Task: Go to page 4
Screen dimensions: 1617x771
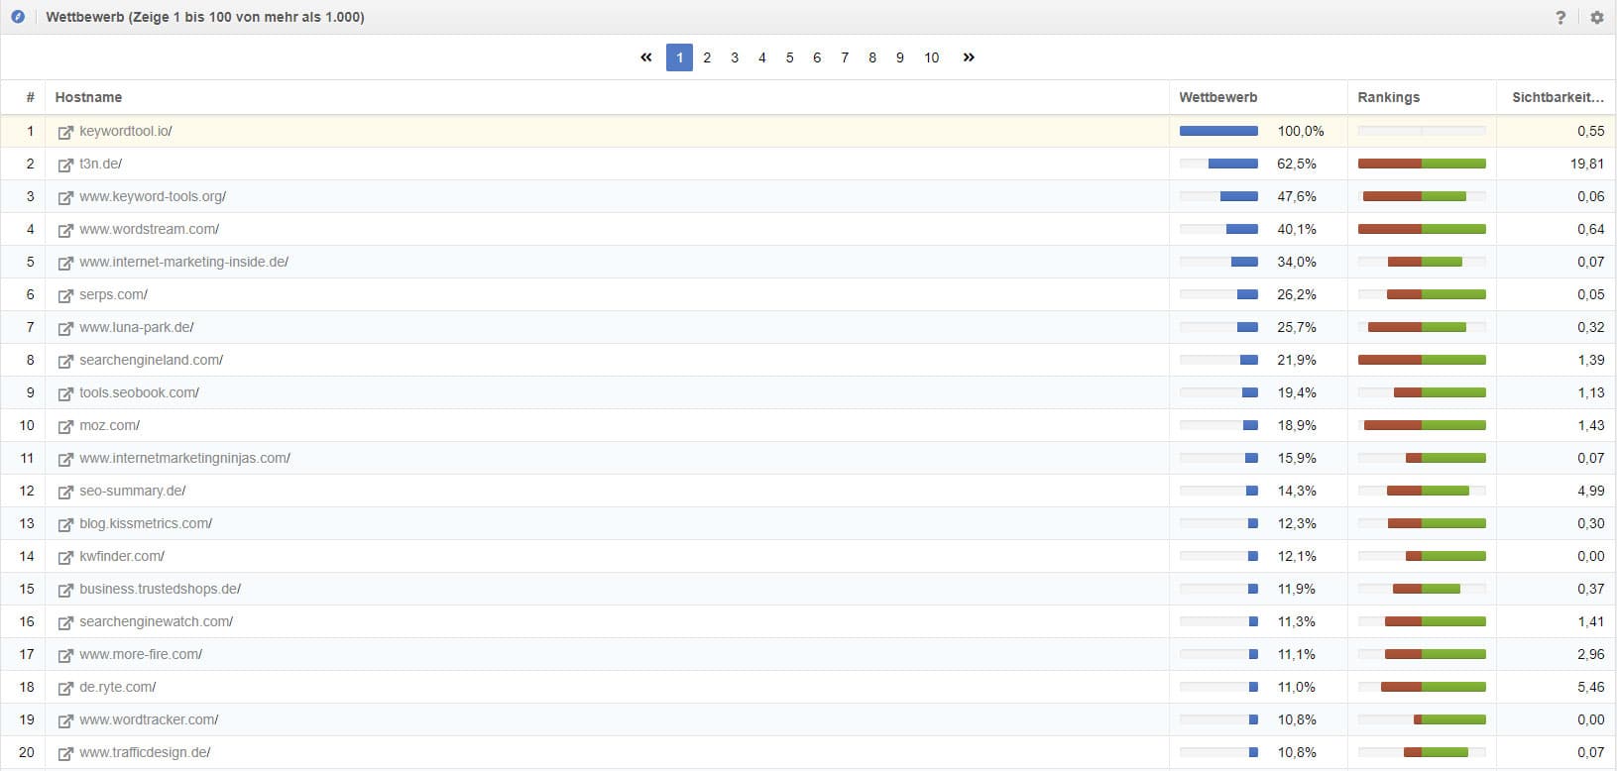Action: coord(762,57)
